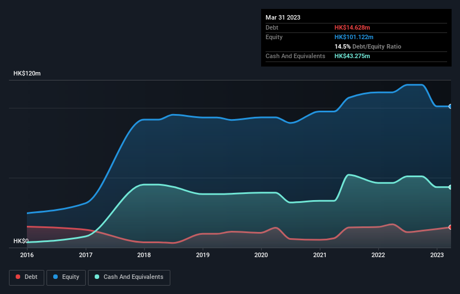Click the teal Cash And Equivalents legend dot

(97, 277)
